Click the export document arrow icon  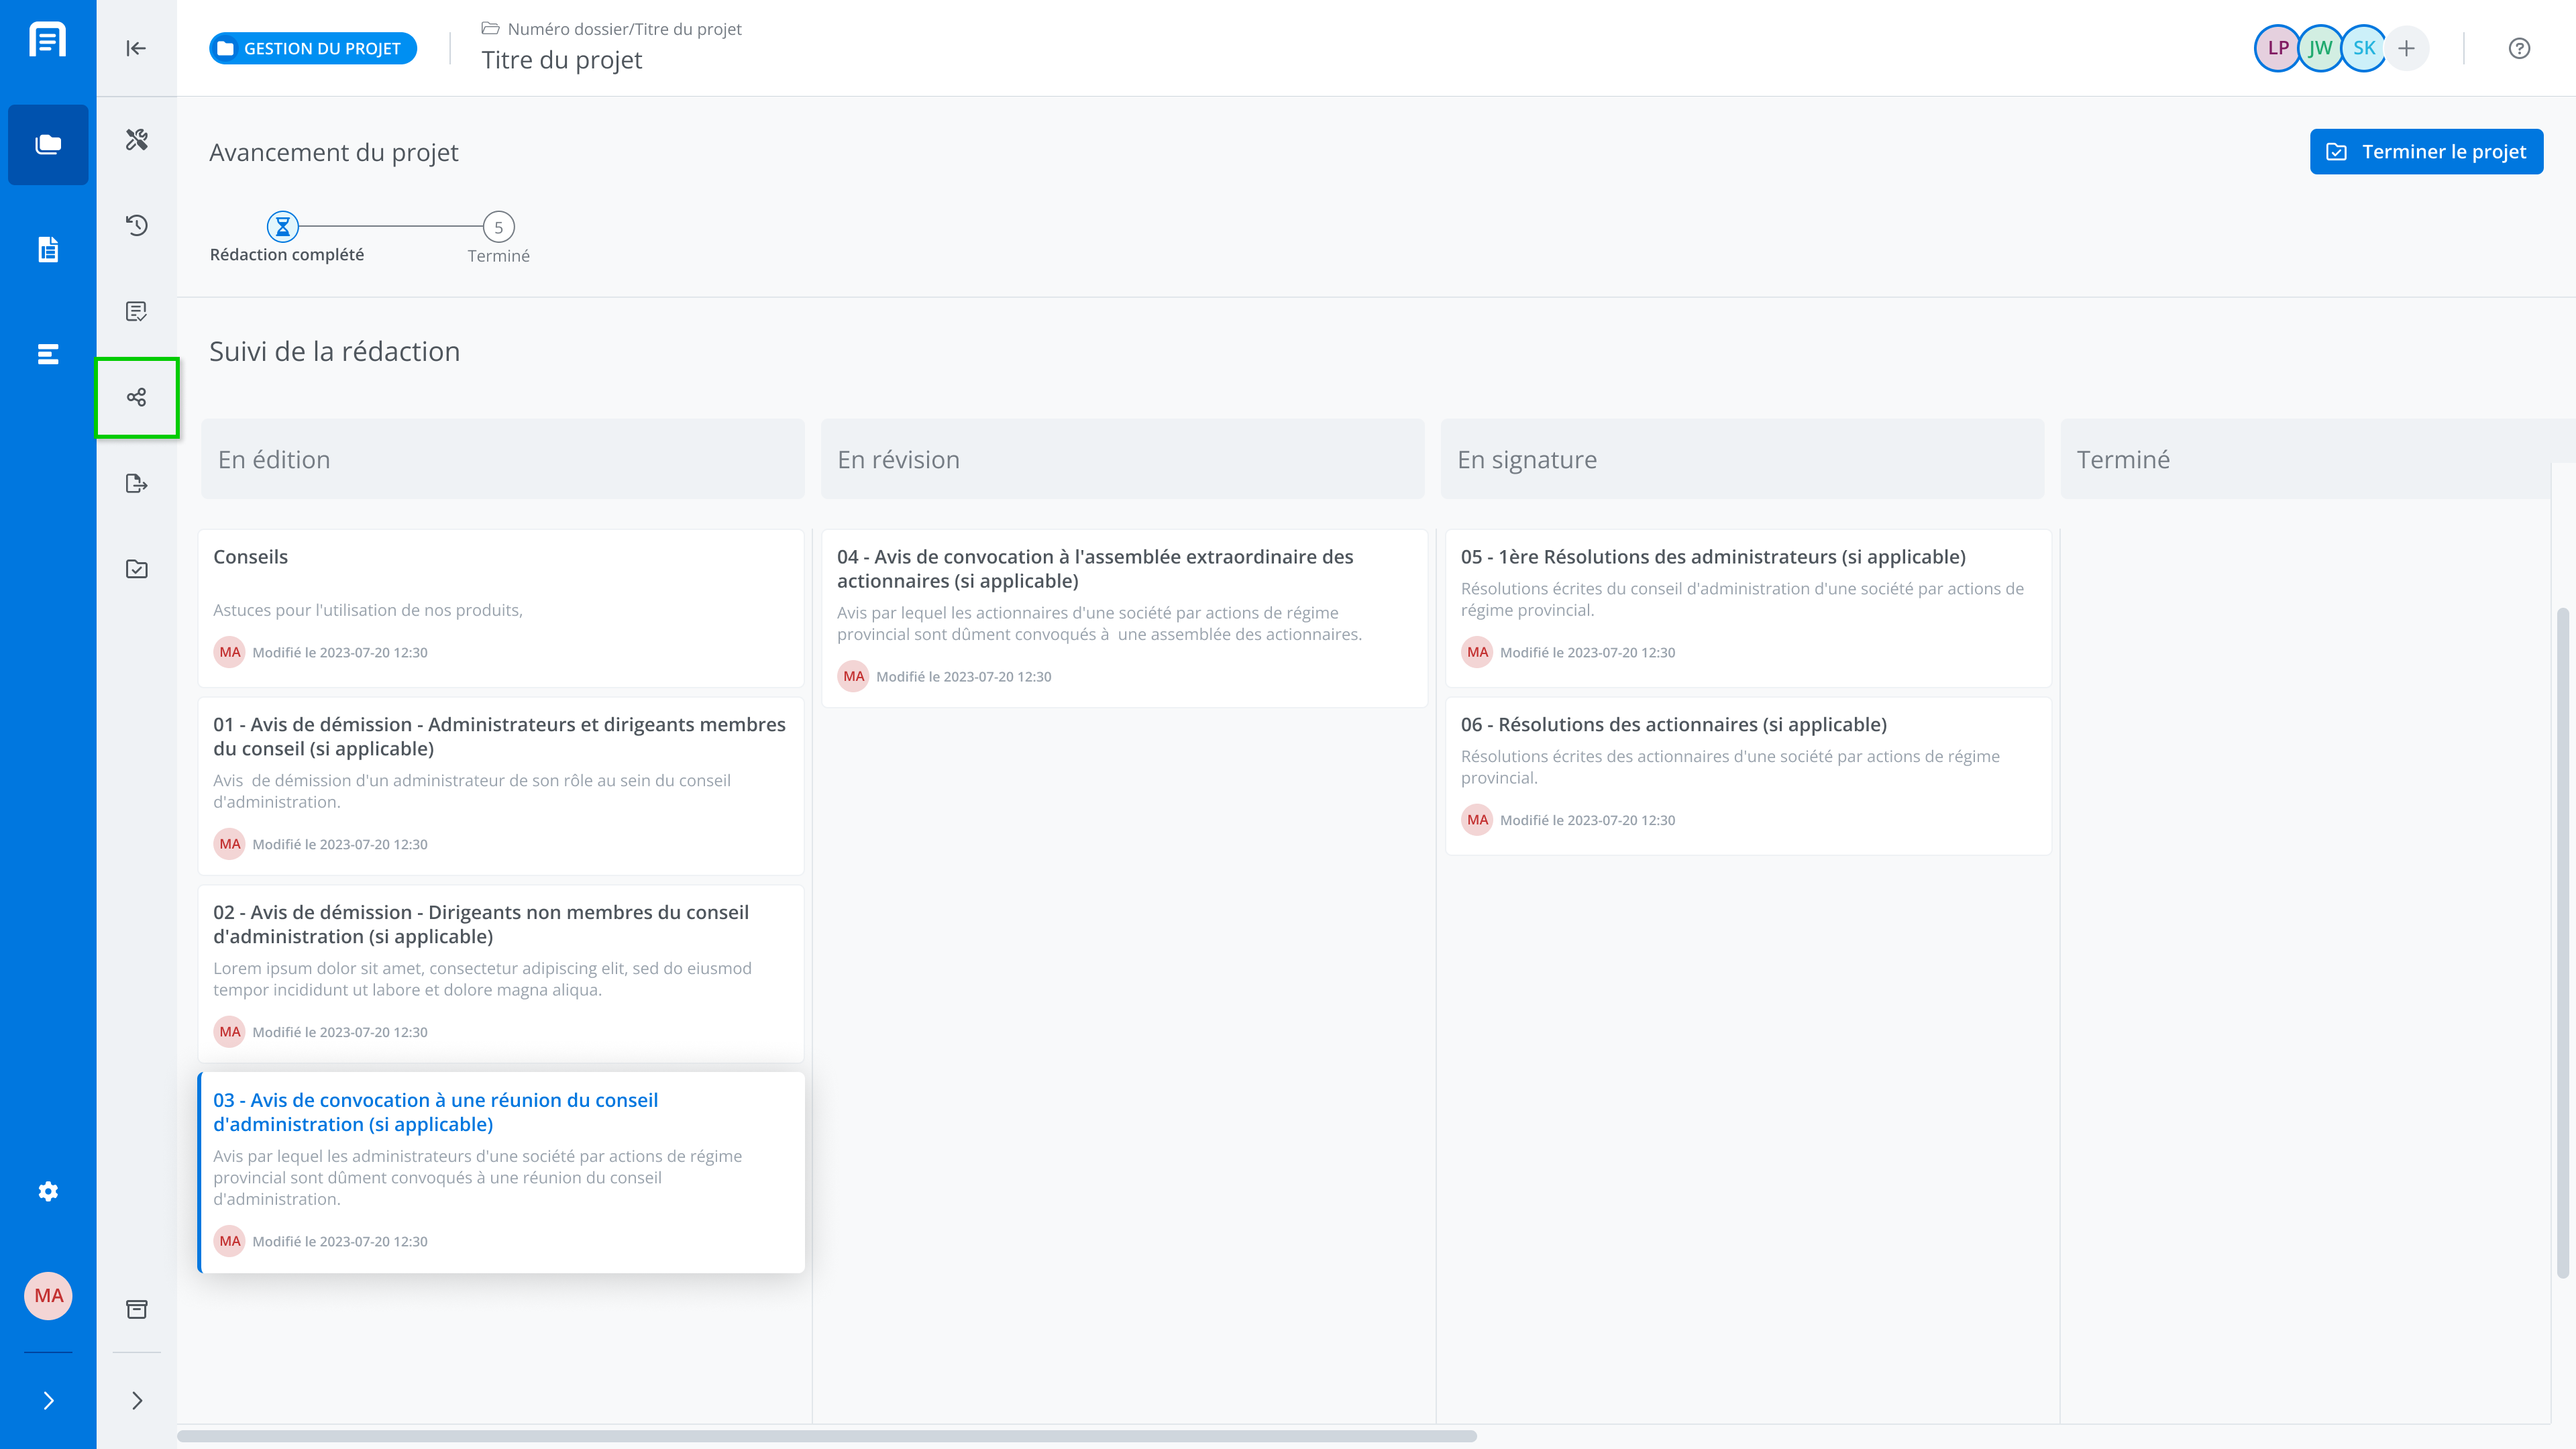[x=137, y=484]
